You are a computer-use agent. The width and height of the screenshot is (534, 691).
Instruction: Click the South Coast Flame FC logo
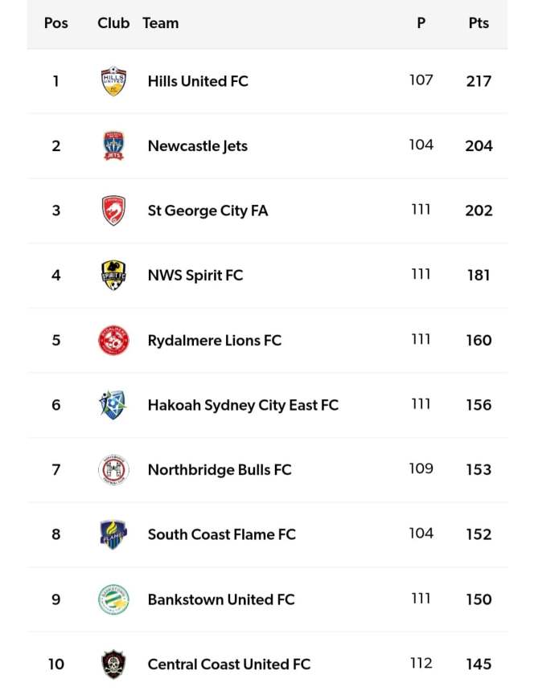[113, 534]
